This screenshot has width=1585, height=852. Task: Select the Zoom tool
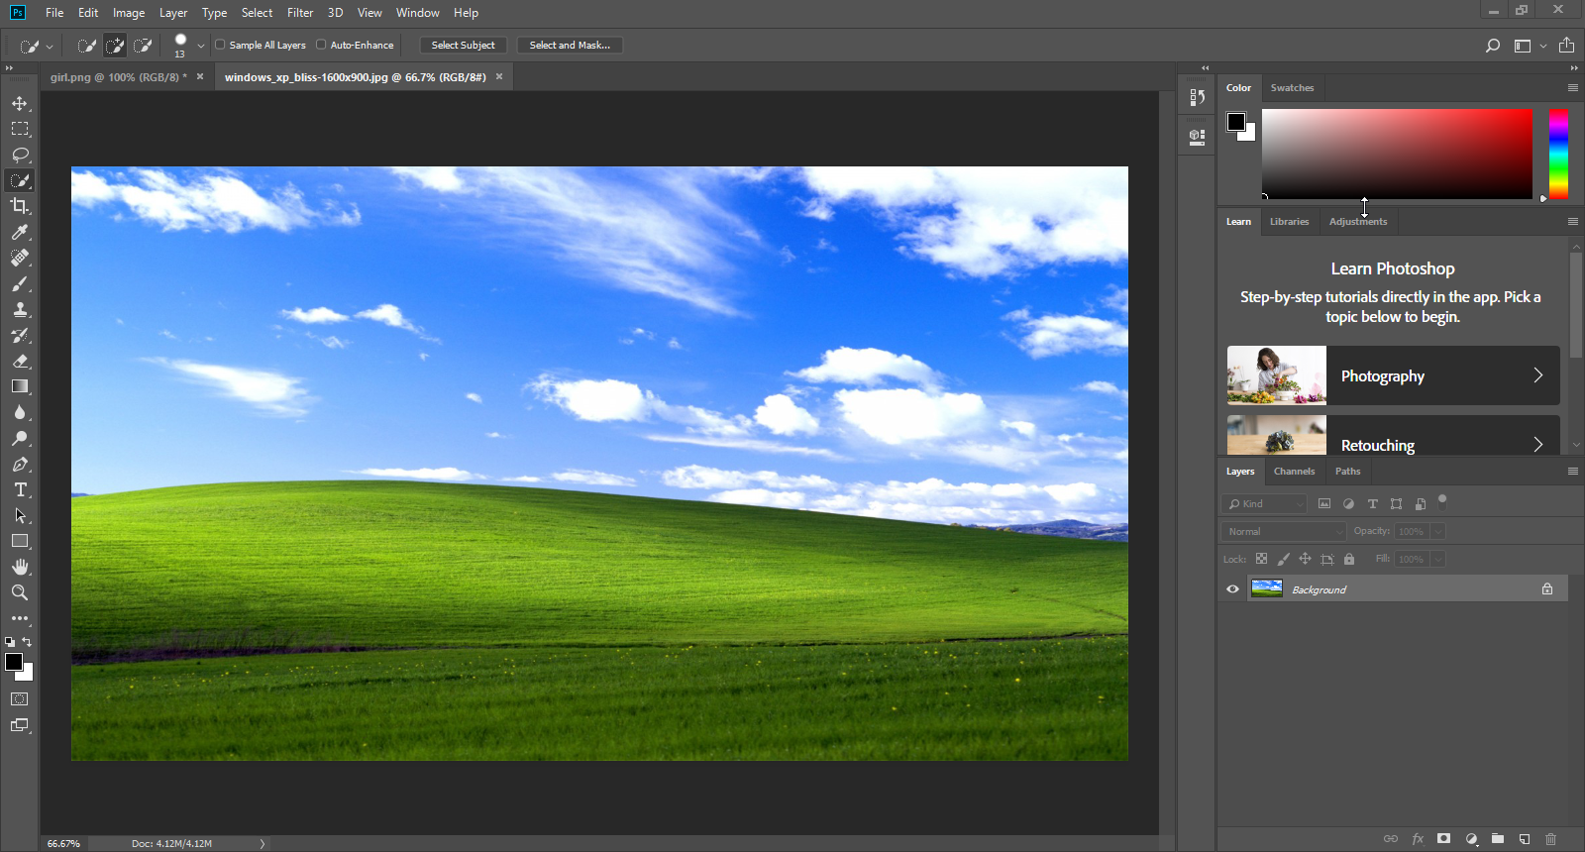click(x=20, y=592)
